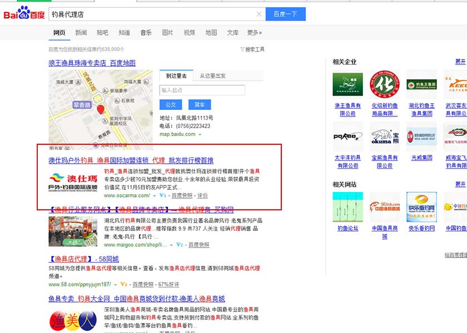This screenshot has height=333, width=467.
Task: Expand the 更多» menu
Action: tap(255, 32)
